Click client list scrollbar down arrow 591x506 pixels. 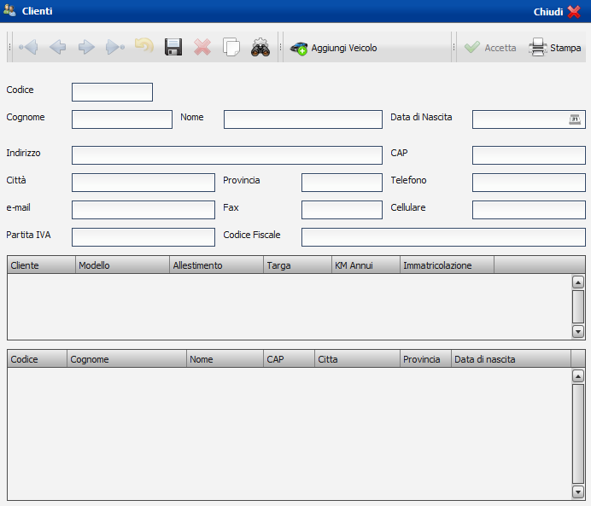pos(578,491)
